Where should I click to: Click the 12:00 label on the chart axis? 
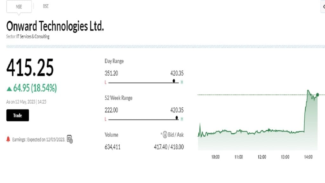262,157
